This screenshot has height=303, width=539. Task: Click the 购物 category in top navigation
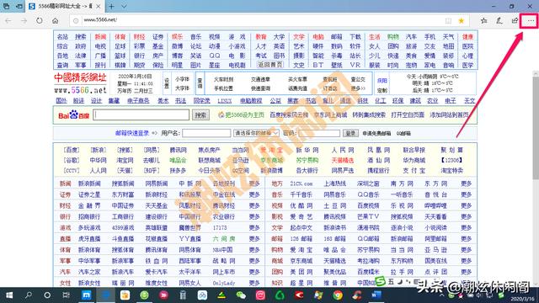(392, 37)
